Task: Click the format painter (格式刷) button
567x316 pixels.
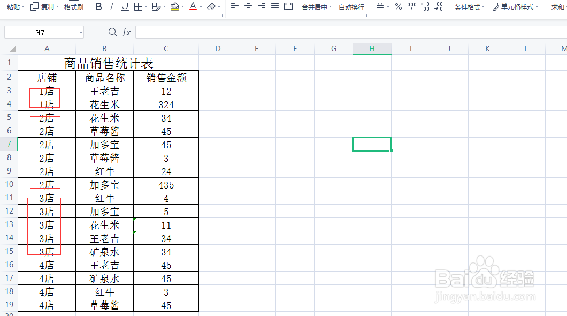Action: click(x=73, y=7)
